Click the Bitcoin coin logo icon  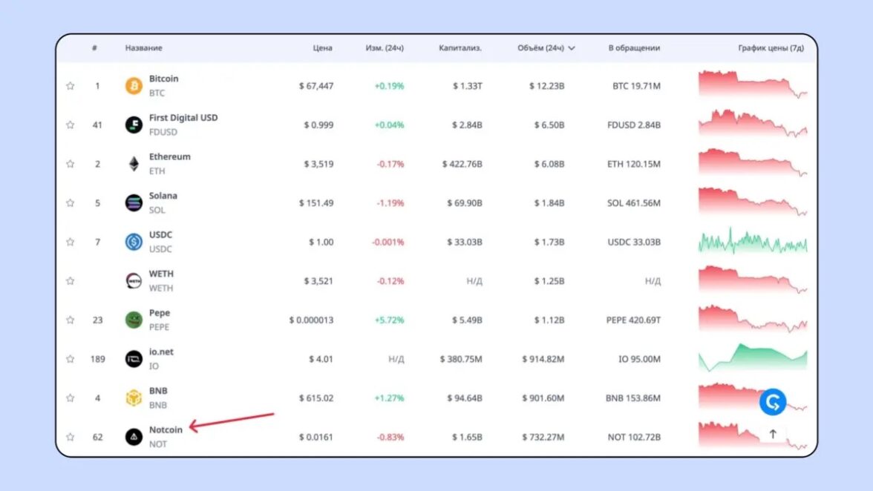click(x=134, y=86)
